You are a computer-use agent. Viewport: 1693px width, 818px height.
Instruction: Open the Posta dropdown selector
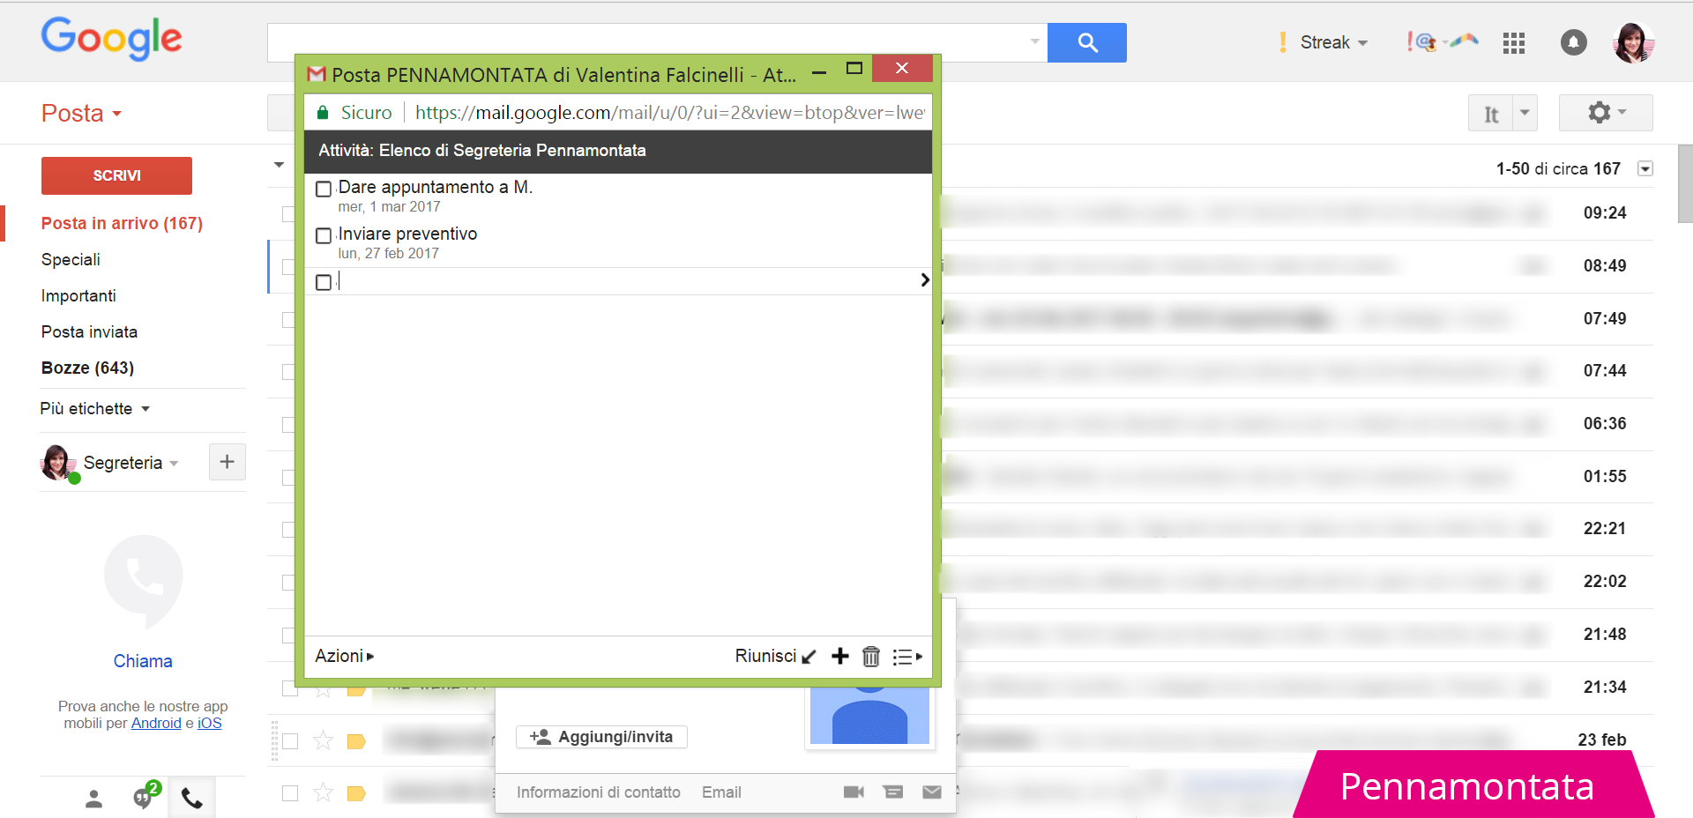81,114
